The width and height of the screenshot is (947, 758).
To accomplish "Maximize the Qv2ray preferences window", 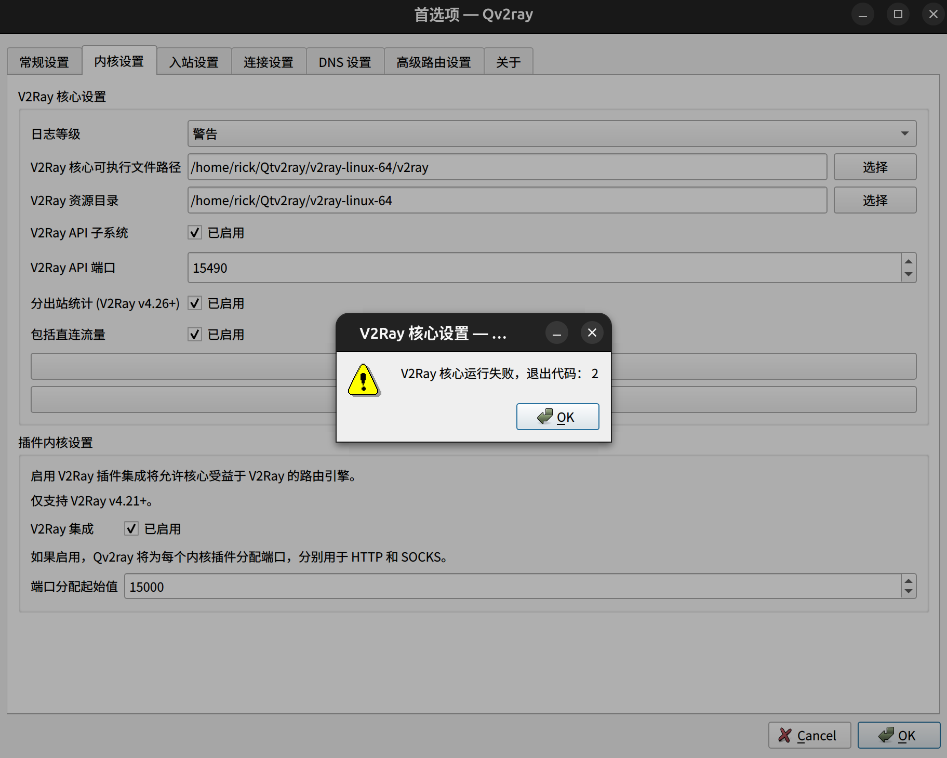I will 898,15.
